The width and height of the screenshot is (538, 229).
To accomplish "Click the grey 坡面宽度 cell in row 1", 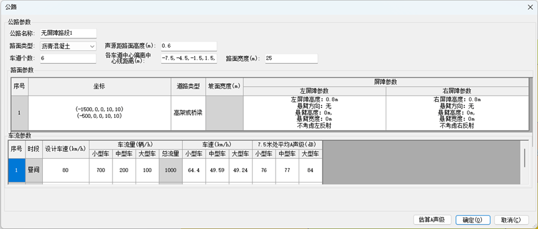I will (225, 113).
